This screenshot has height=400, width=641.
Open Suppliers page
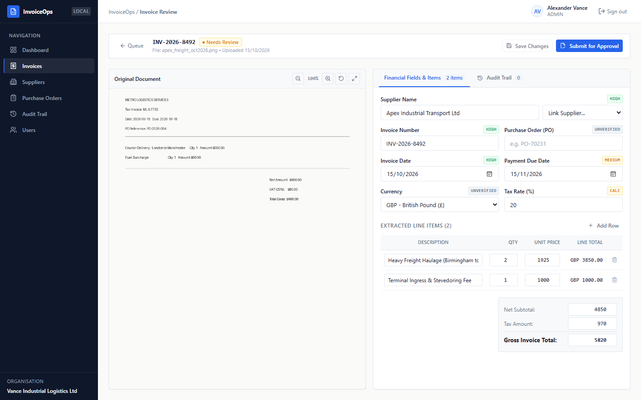49,82
